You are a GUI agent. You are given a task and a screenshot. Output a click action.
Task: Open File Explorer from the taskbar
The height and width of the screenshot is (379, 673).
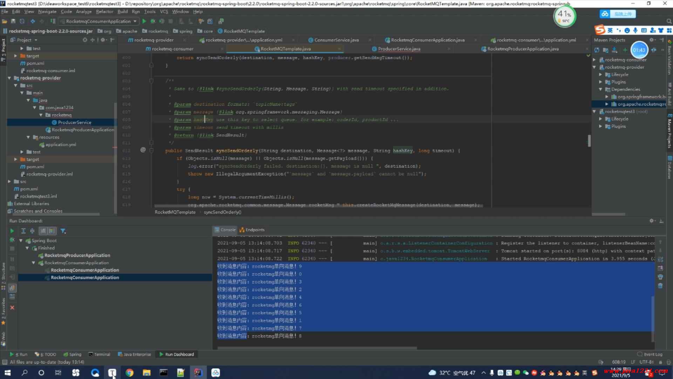click(147, 373)
